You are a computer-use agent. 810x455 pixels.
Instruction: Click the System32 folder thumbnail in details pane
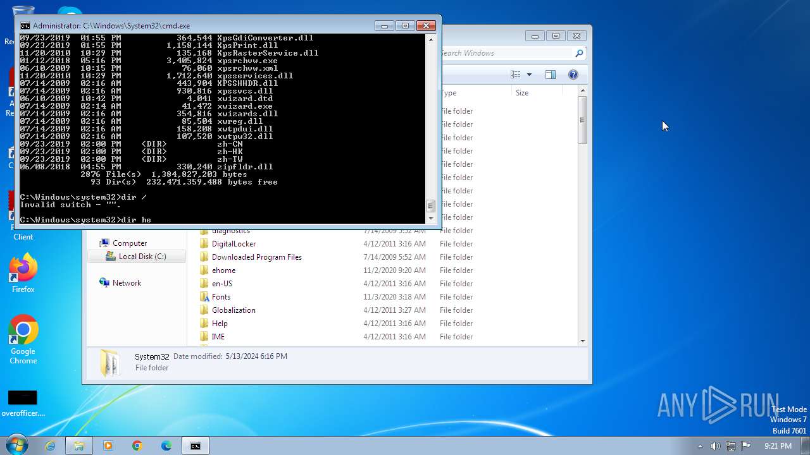coord(109,363)
